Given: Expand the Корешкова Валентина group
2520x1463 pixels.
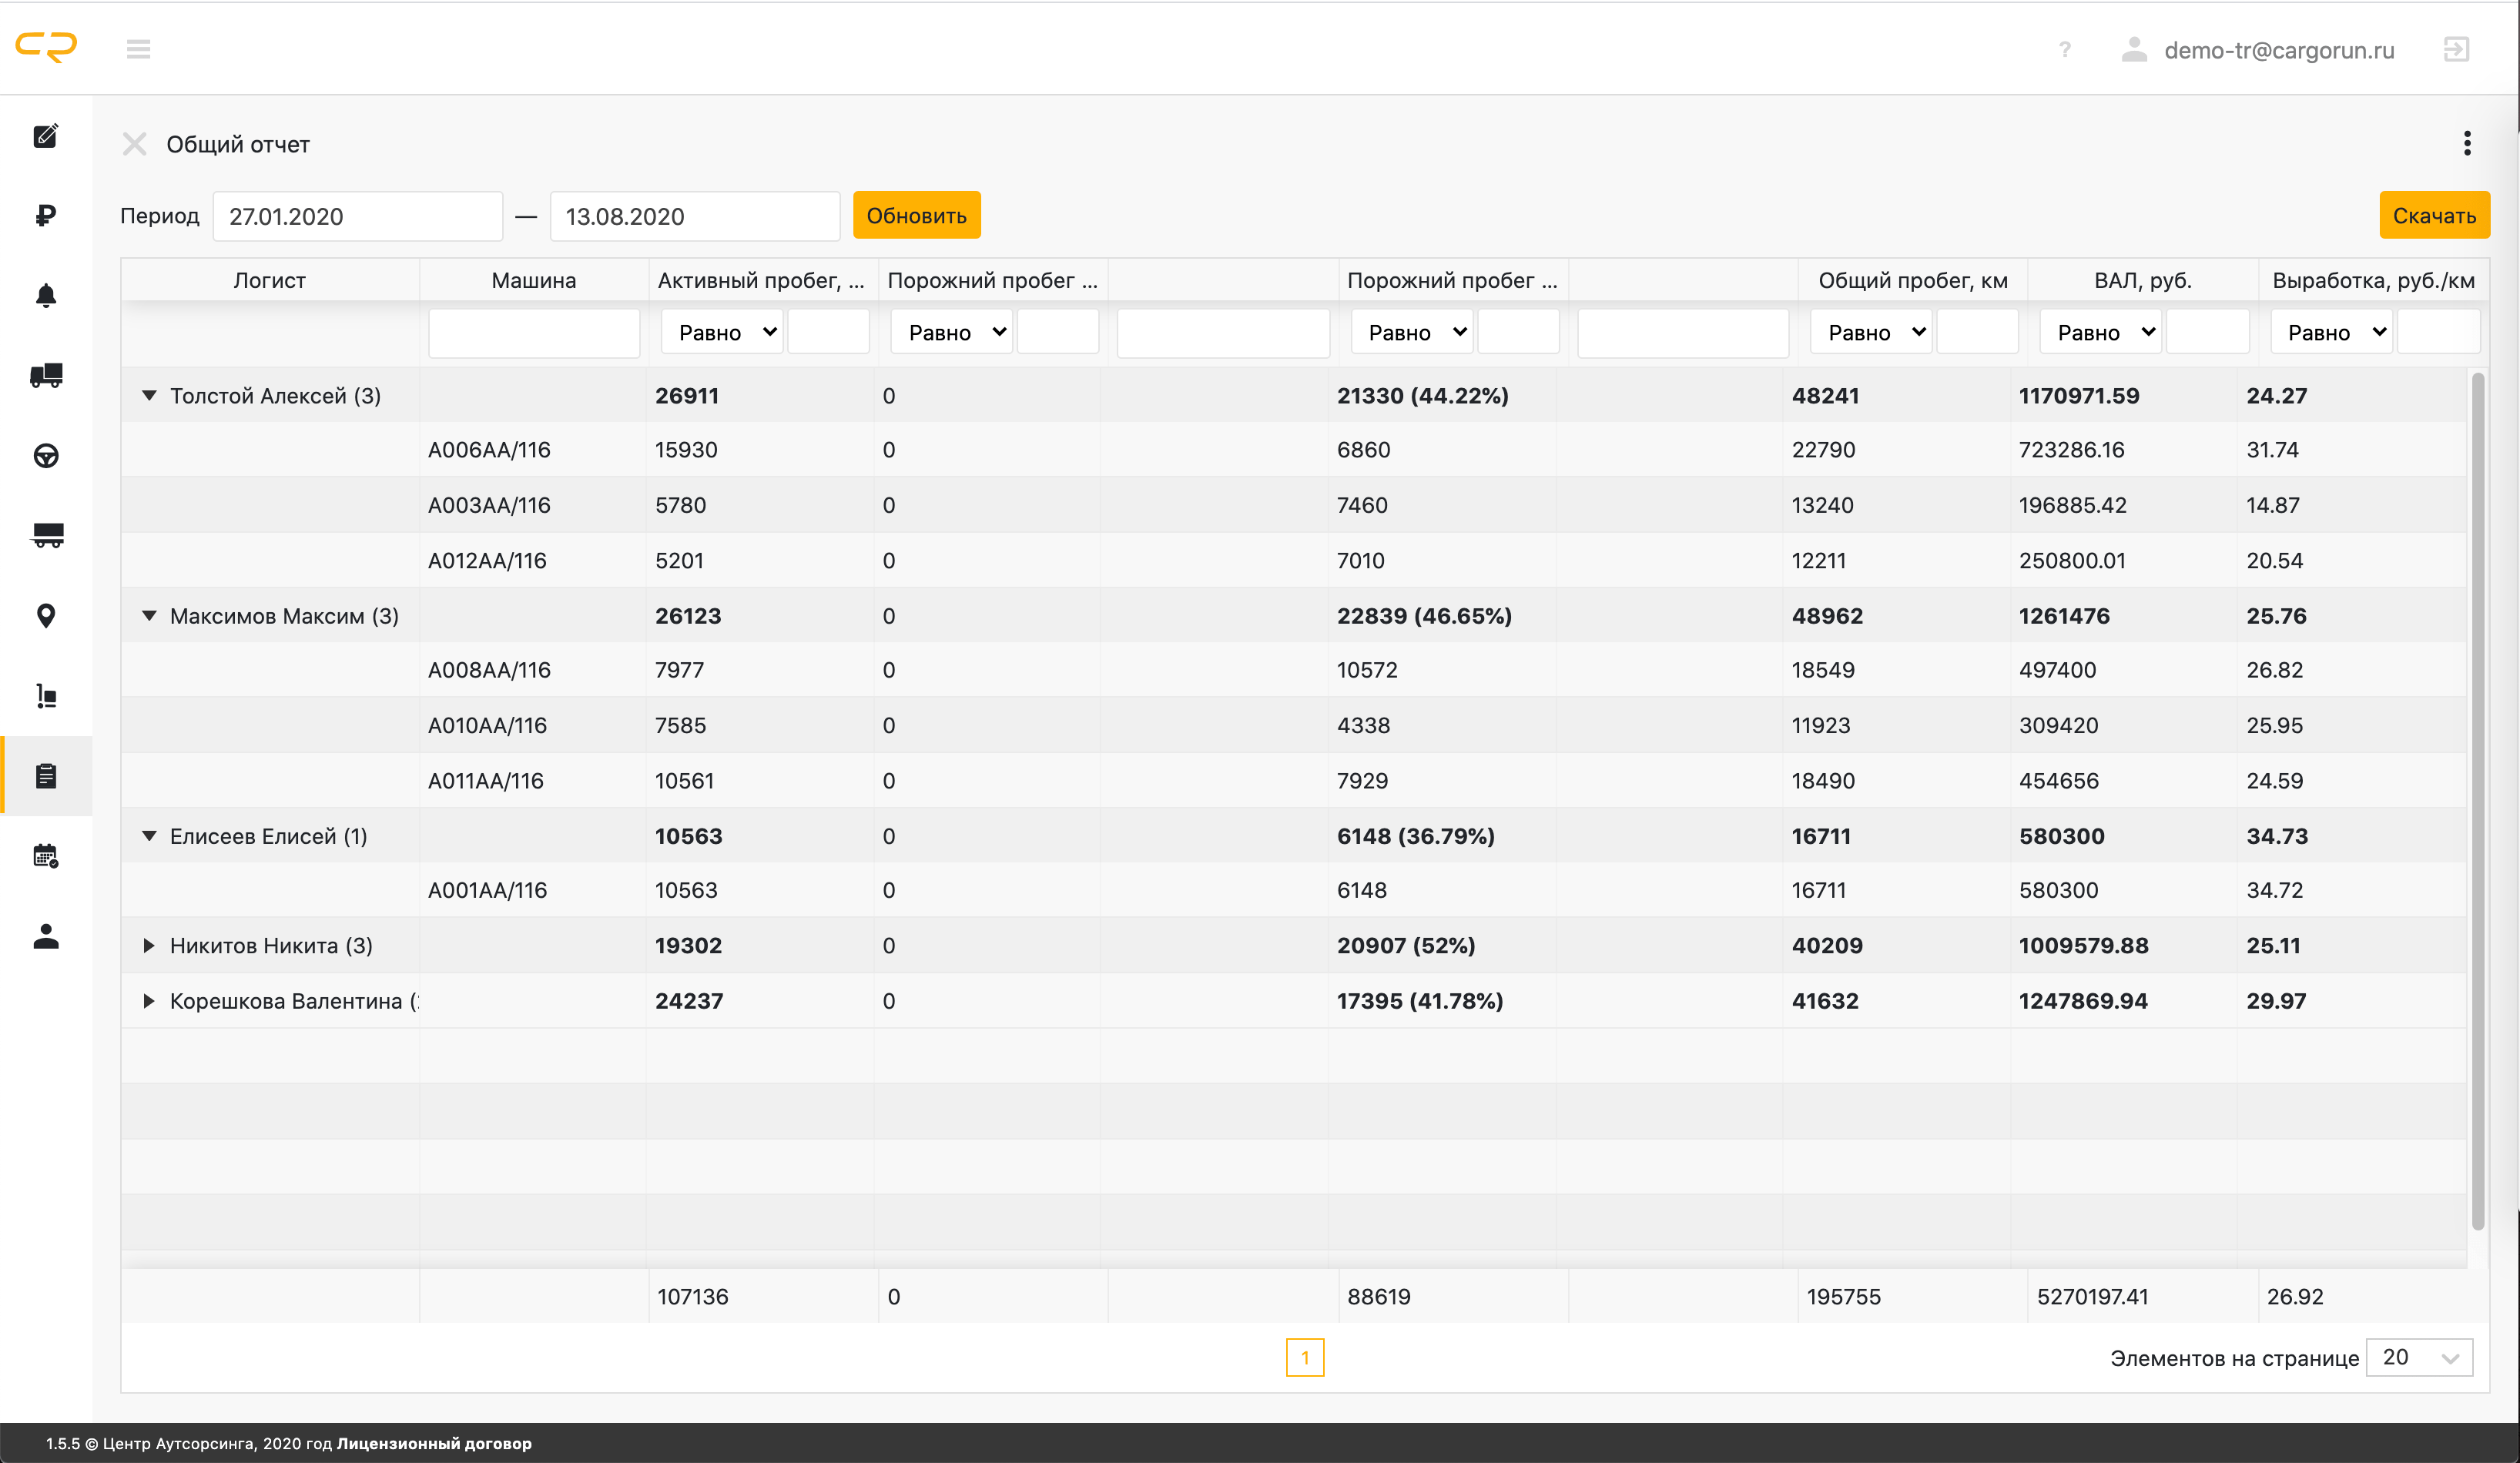Looking at the screenshot, I should click(149, 1001).
